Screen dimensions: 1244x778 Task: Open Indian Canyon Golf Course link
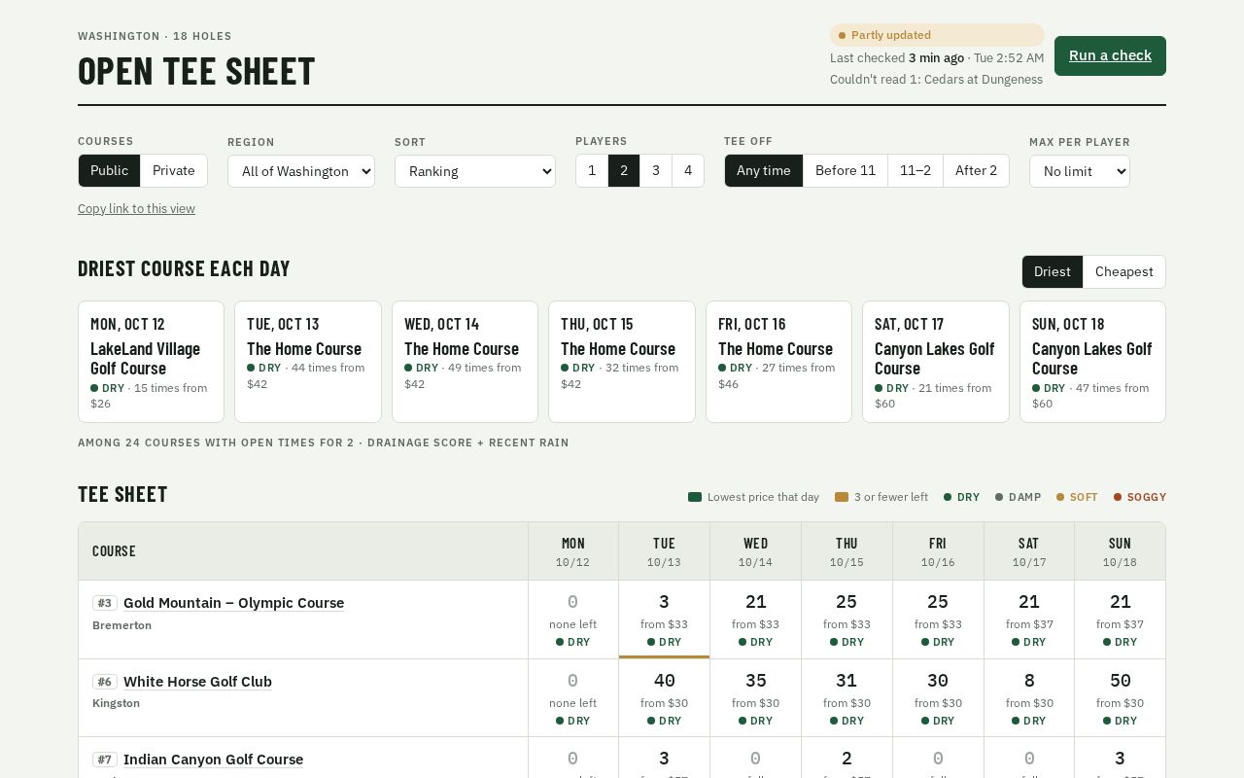[213, 760]
